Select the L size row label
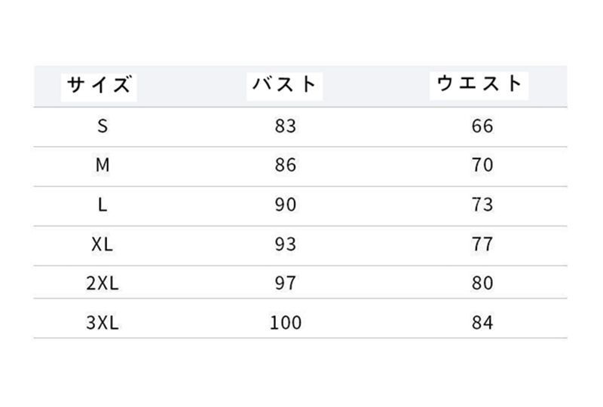Viewport: 603px width, 407px height. (103, 205)
